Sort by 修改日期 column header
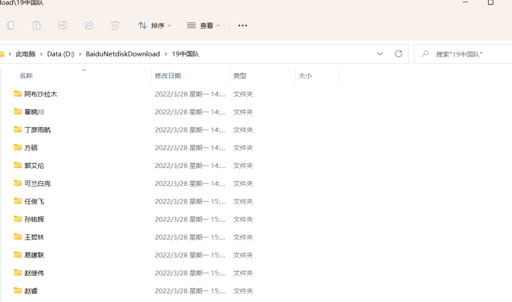 (x=168, y=75)
